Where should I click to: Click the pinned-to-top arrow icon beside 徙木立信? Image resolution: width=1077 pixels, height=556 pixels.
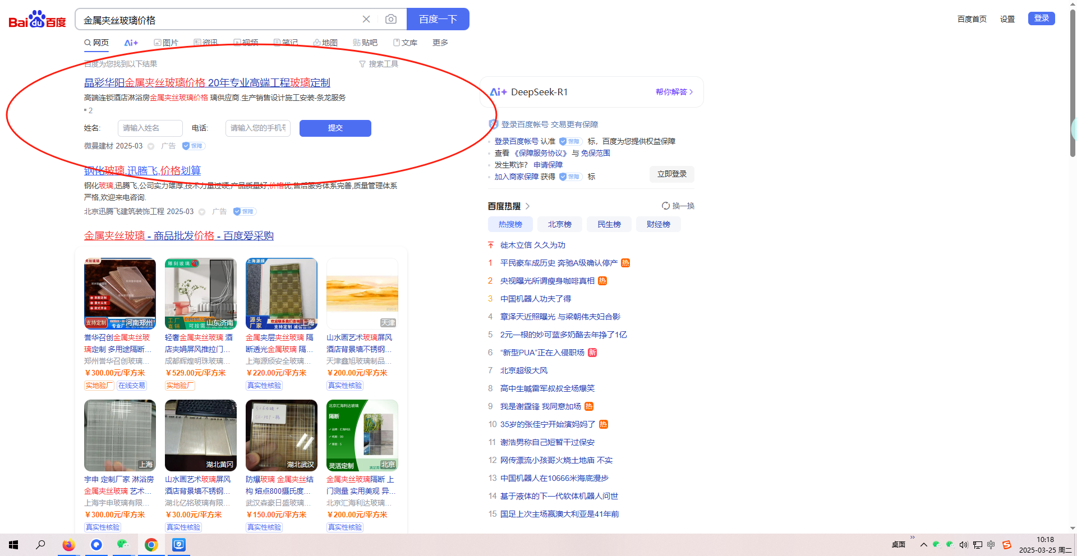click(491, 245)
